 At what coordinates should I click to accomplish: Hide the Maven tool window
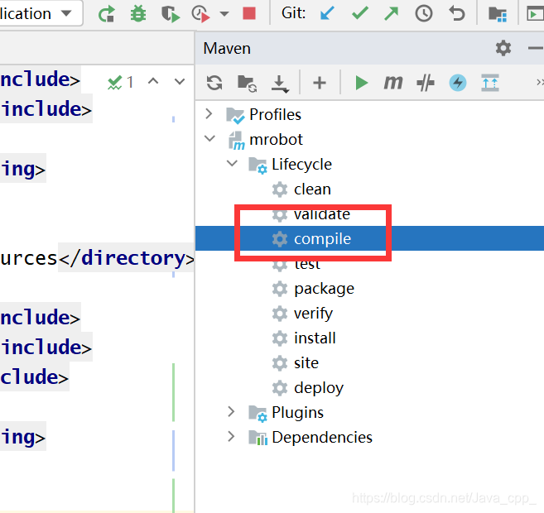tap(536, 48)
